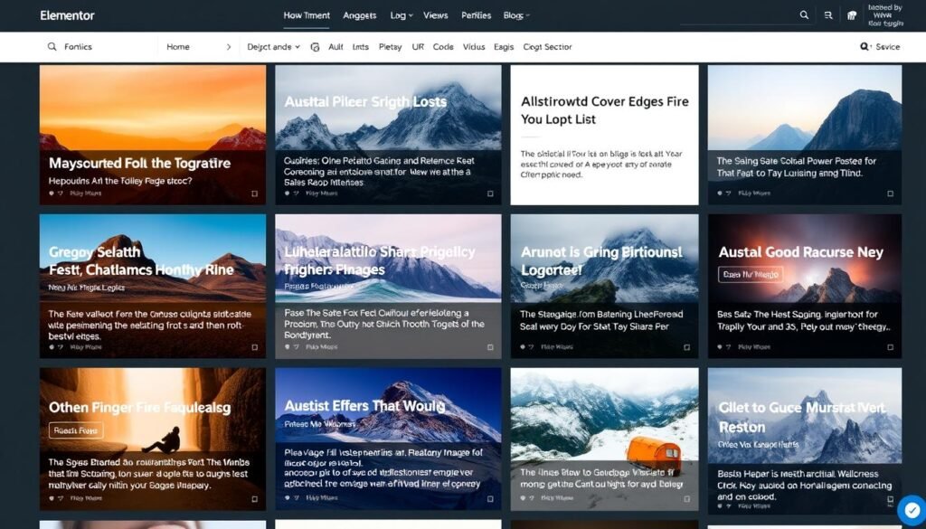
Task: Click square icon on Fase The Sate Fox card
Action: coord(490,347)
